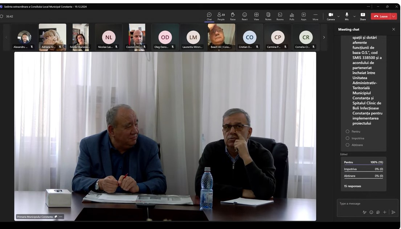Open the Apps menu

point(304,16)
